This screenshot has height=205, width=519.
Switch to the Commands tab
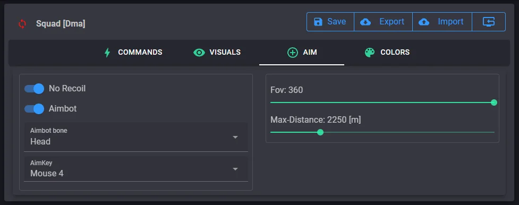[x=133, y=53]
